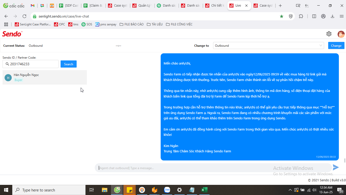Select the Hân Nguyễn Ngọc buyer conversation
346x195 pixels.
(x=45, y=77)
